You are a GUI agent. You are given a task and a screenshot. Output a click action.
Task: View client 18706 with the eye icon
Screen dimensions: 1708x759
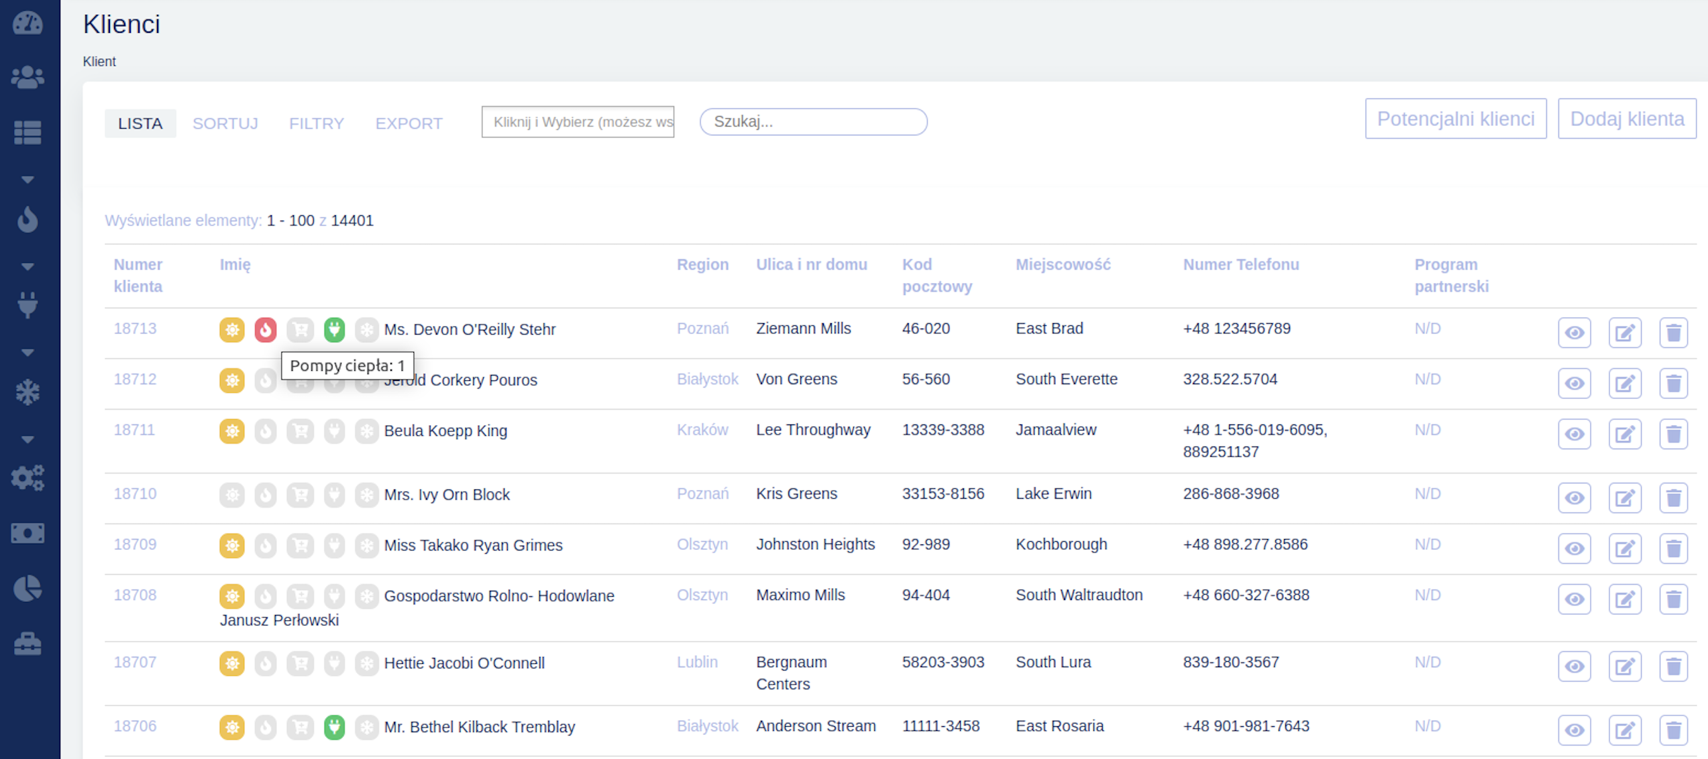pos(1574,730)
